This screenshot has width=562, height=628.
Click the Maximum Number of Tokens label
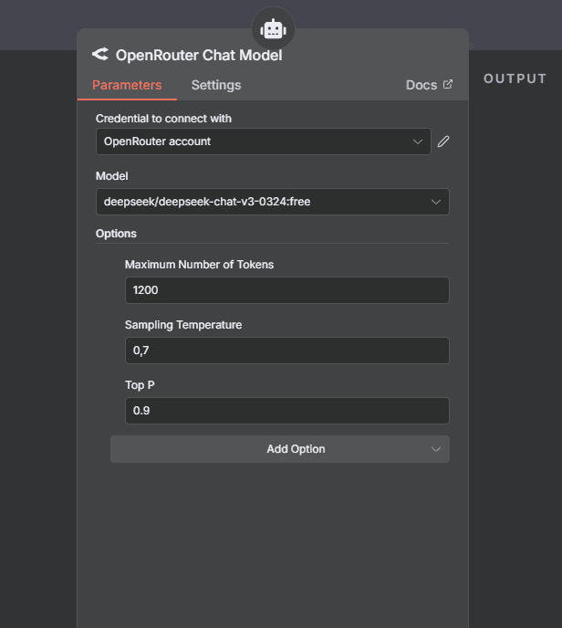pyautogui.click(x=199, y=265)
